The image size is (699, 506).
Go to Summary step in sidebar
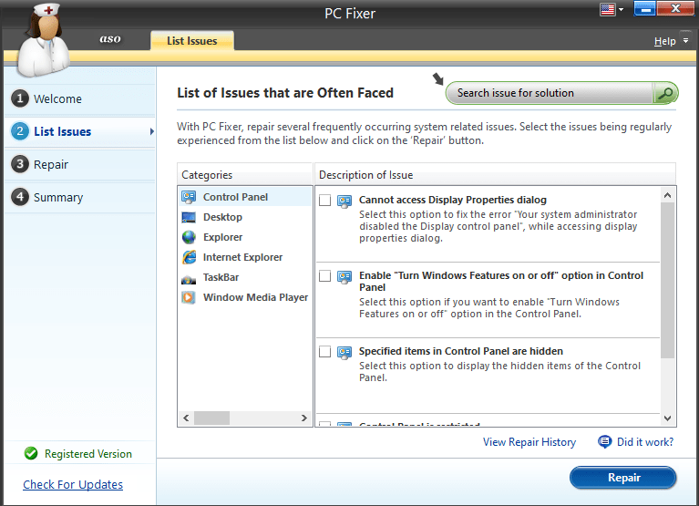(80, 197)
